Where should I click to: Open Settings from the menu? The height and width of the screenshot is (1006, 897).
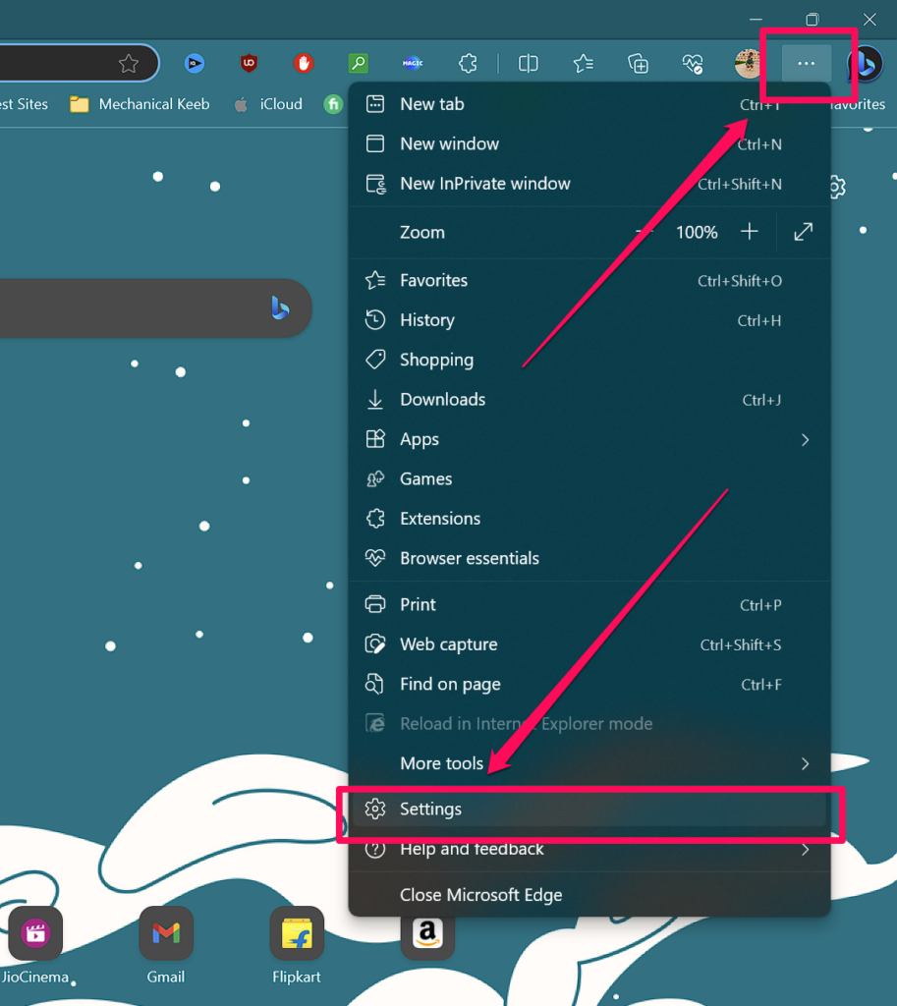[589, 810]
